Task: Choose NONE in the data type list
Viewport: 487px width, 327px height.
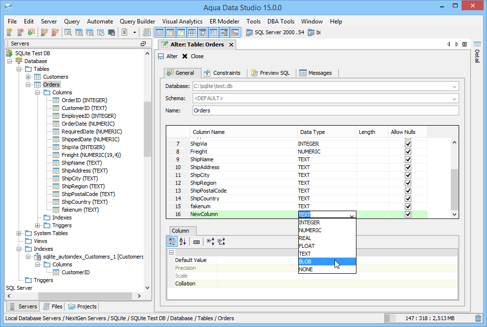Action: (327, 269)
